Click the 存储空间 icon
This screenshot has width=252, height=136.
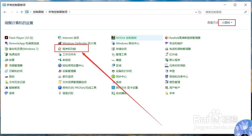113,49
